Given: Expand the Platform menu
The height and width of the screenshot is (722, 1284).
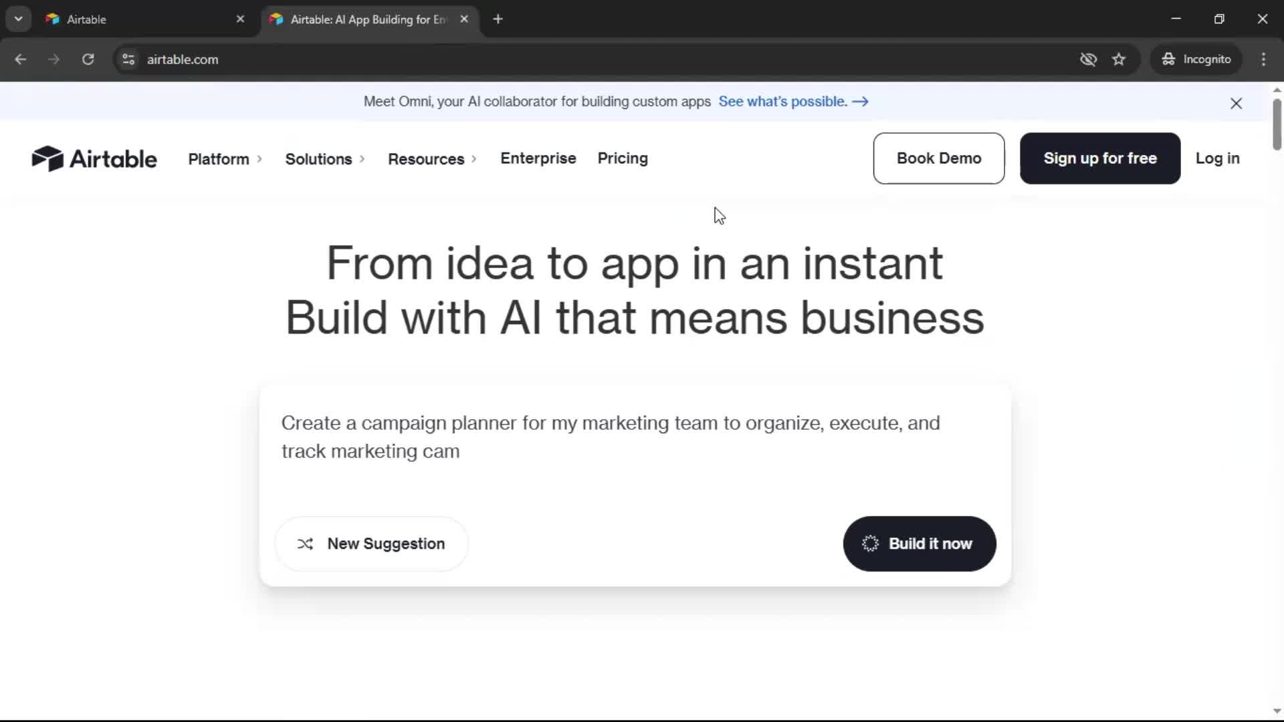Looking at the screenshot, I should (x=225, y=159).
